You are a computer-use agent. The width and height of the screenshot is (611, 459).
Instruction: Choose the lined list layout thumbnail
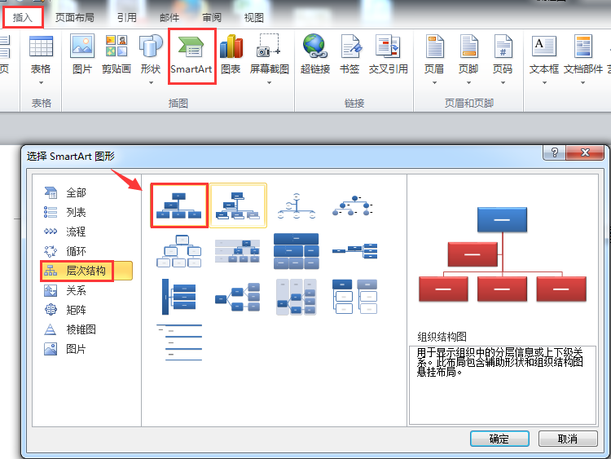[x=179, y=342]
